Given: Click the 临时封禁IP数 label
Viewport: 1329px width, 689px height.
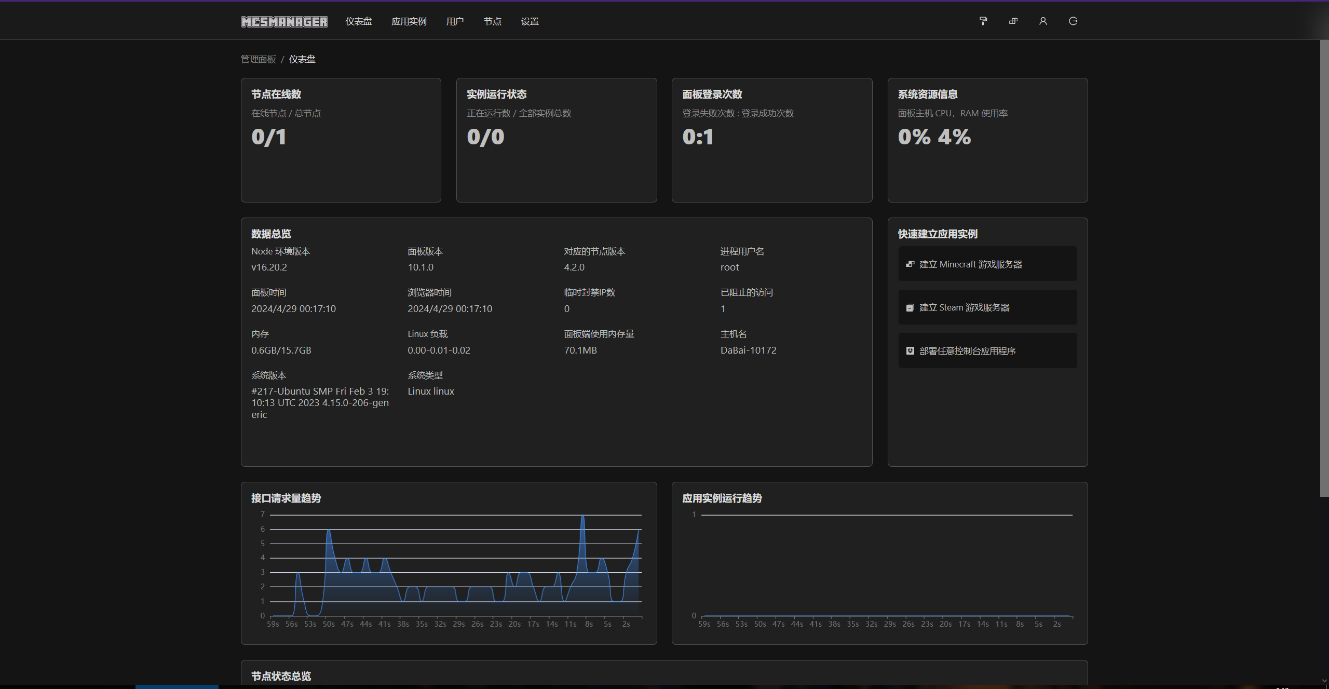Looking at the screenshot, I should tap(590, 293).
